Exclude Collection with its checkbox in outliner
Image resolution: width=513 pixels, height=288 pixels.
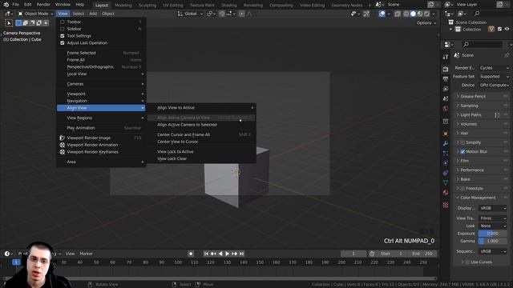(x=499, y=29)
